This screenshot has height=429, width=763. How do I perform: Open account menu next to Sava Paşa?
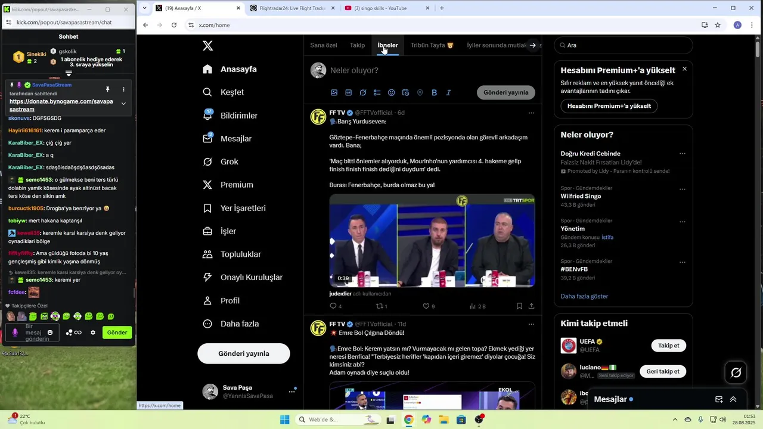(x=292, y=391)
